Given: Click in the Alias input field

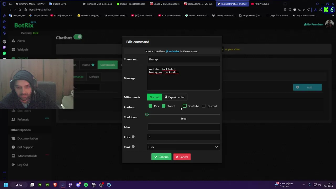Looking at the screenshot, I should [183, 127].
